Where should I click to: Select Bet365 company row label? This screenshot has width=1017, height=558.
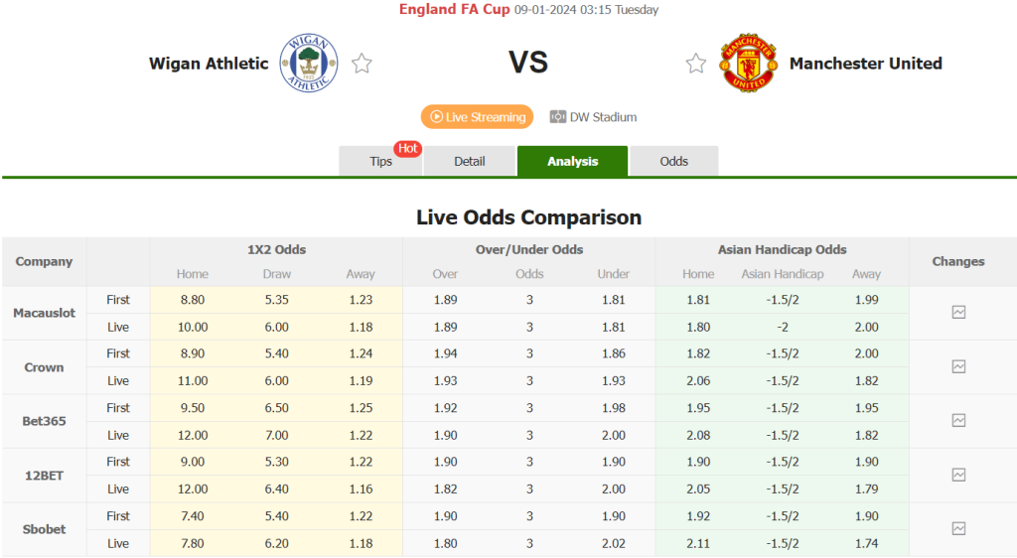pyautogui.click(x=44, y=421)
